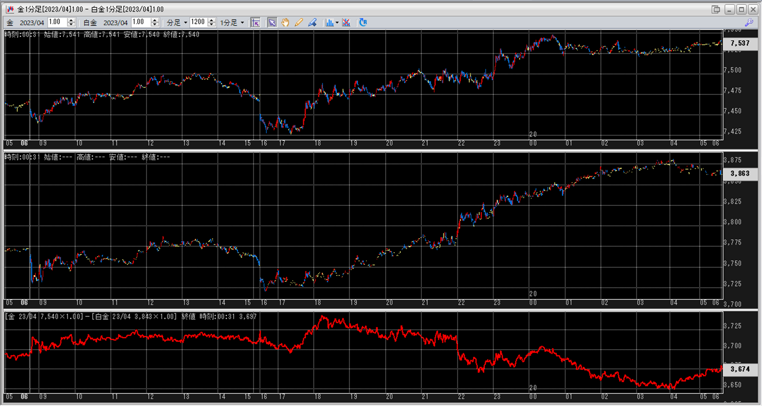This screenshot has width=762, height=406.
Task: Select the pencil draw tool
Action: pos(298,22)
